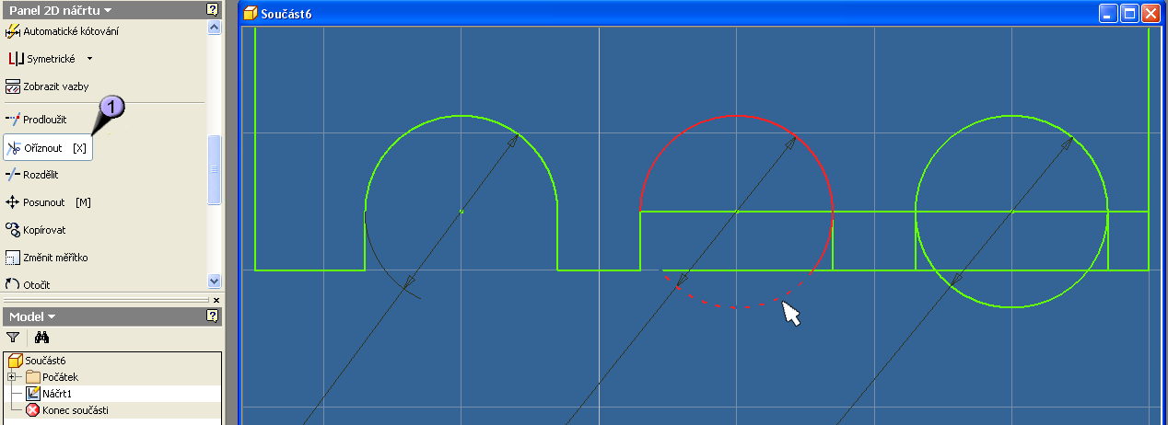The image size is (1168, 425).
Task: Expand the Počátek folder node
Action: click(x=12, y=377)
